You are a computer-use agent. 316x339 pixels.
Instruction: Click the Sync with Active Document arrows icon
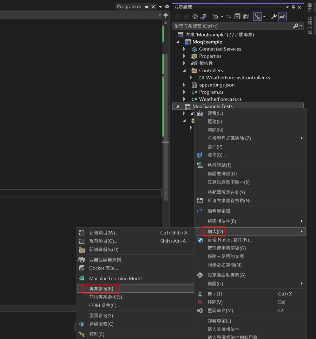pos(229,16)
